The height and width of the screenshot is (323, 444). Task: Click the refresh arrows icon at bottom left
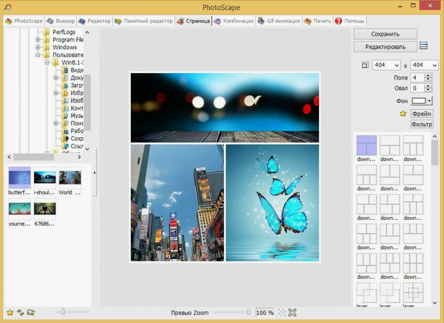(x=20, y=312)
